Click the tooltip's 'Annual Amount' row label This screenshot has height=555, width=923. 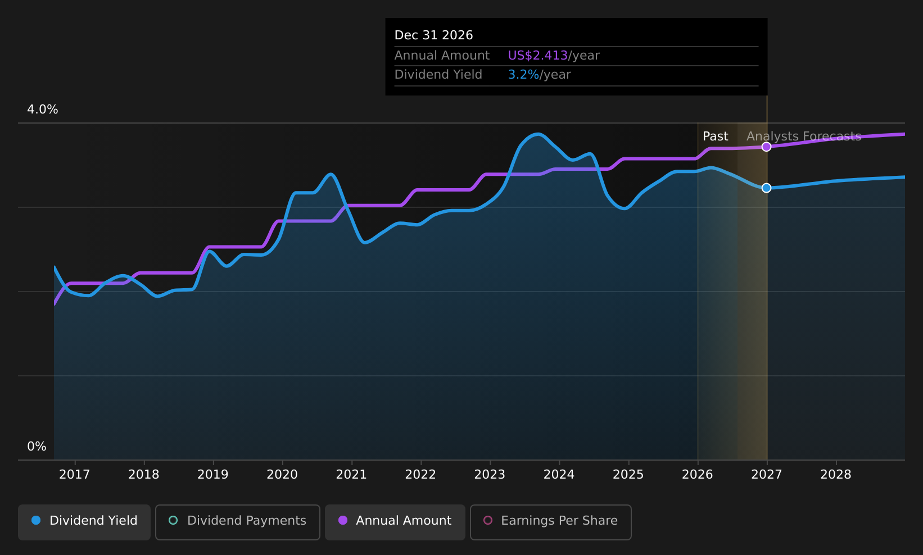[x=442, y=56]
